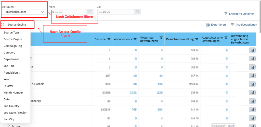
Task: Click filter icon on Gestartete Bewerbungen column
Action: (x=161, y=38)
